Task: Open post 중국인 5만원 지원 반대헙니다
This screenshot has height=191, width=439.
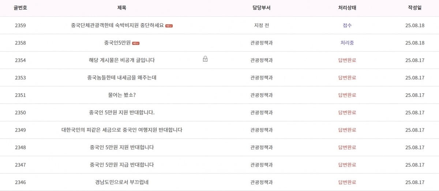Action: 122,148
